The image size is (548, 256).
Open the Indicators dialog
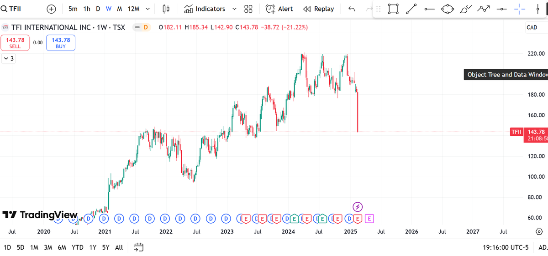coord(205,9)
